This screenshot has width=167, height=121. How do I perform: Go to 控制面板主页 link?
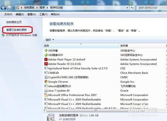14,22
